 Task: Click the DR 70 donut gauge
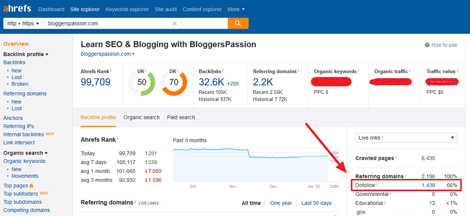[x=174, y=82]
